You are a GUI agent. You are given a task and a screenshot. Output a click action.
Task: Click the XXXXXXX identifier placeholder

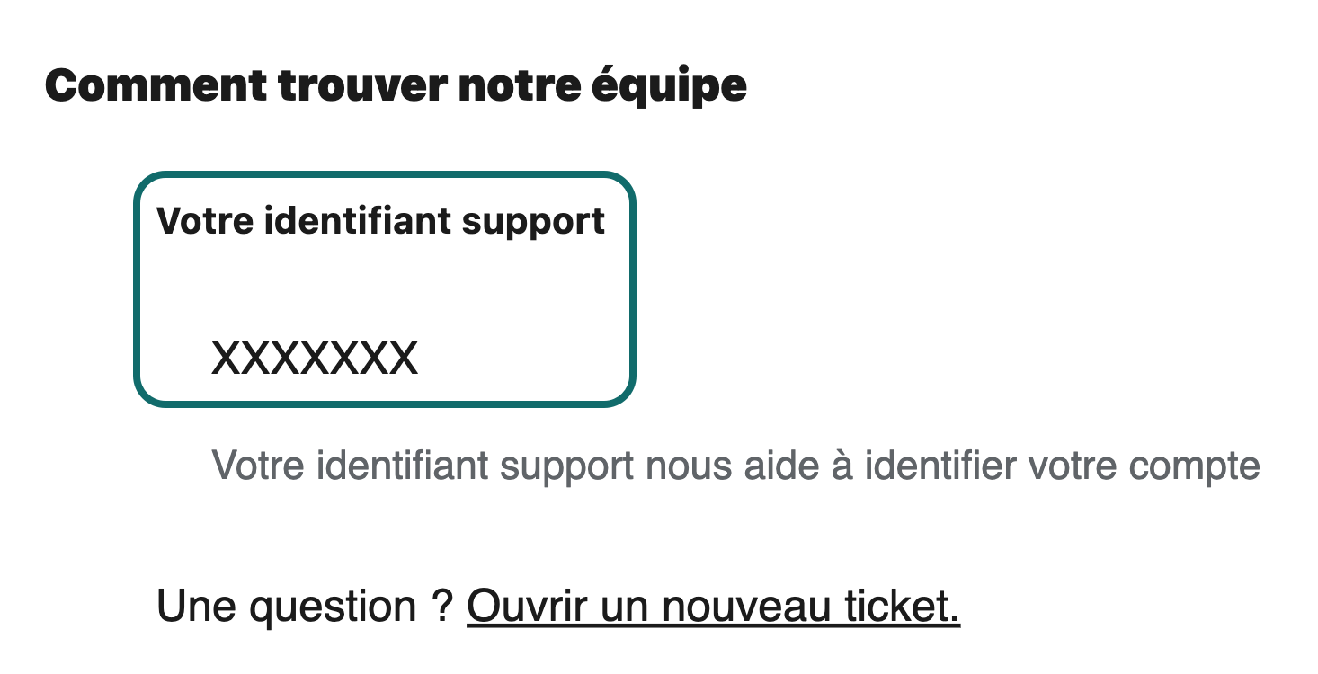(x=315, y=357)
